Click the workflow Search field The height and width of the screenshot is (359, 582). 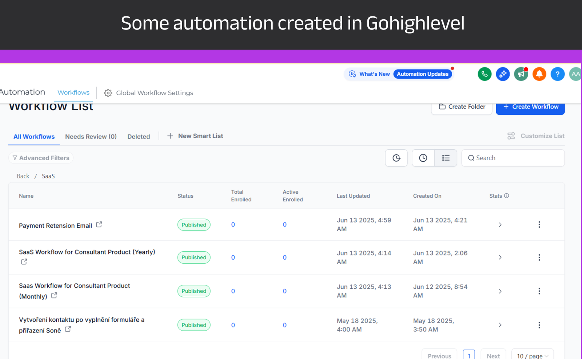click(517, 158)
